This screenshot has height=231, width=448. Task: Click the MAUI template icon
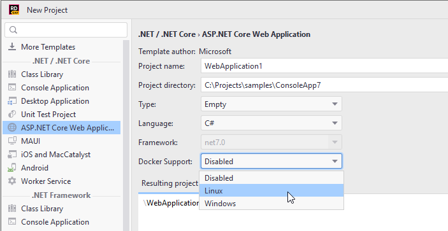click(12, 141)
